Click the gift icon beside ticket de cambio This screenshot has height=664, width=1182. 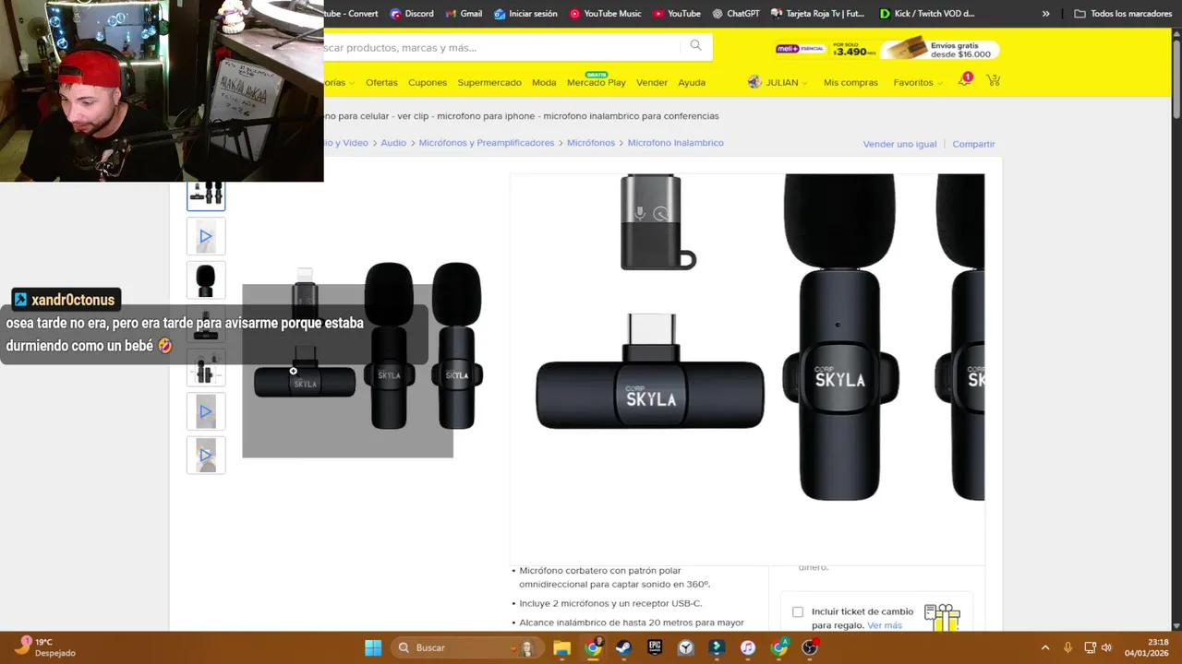pos(942,617)
